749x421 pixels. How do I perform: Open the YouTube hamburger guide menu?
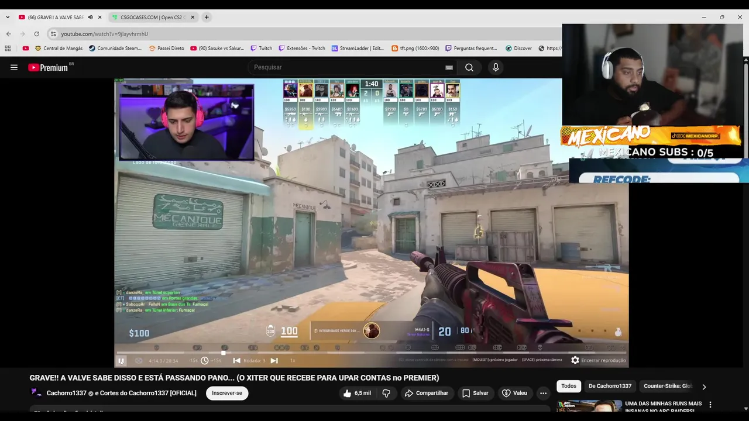pyautogui.click(x=14, y=67)
